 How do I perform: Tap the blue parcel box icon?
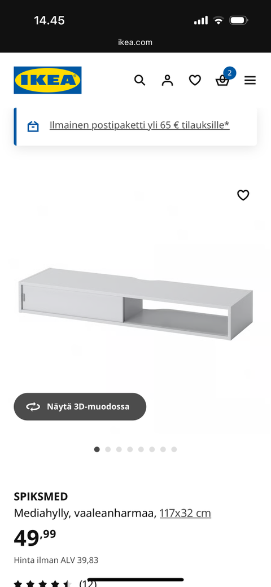[33, 126]
